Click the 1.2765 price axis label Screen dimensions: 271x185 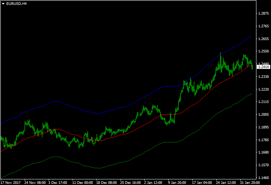point(264,26)
